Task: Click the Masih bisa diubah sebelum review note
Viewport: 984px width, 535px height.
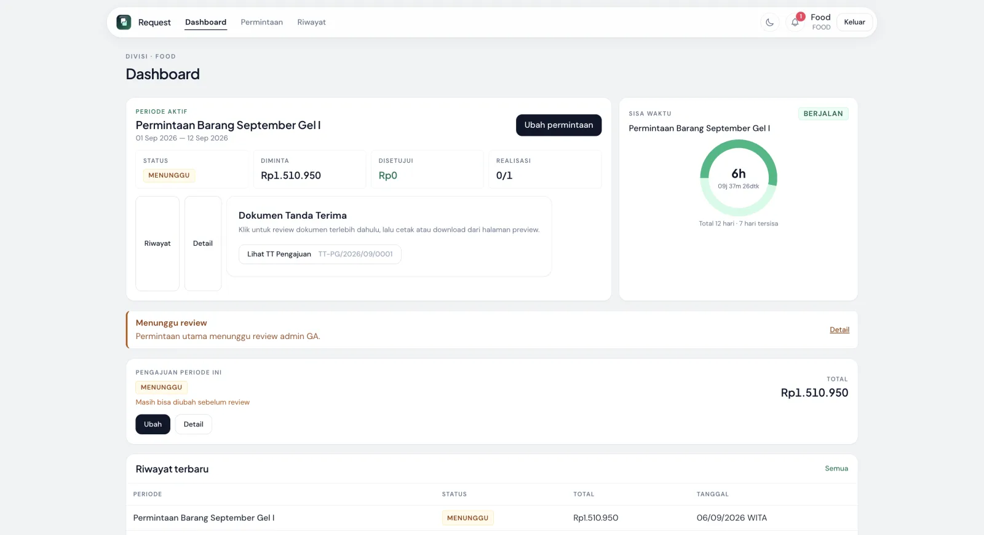Action: tap(193, 402)
